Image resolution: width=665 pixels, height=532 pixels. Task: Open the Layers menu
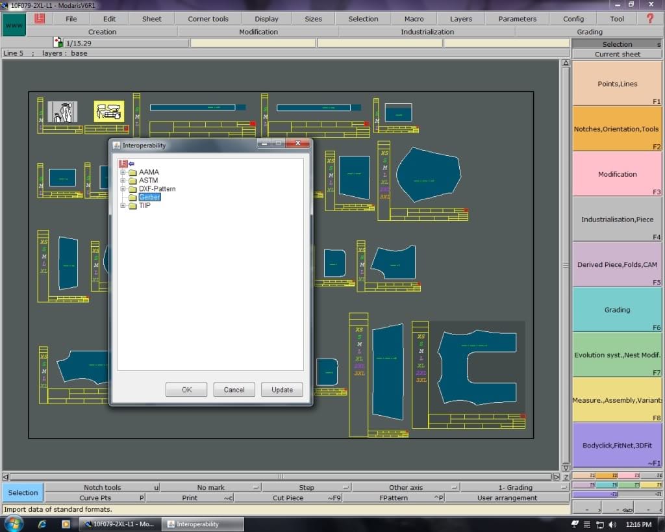(461, 19)
